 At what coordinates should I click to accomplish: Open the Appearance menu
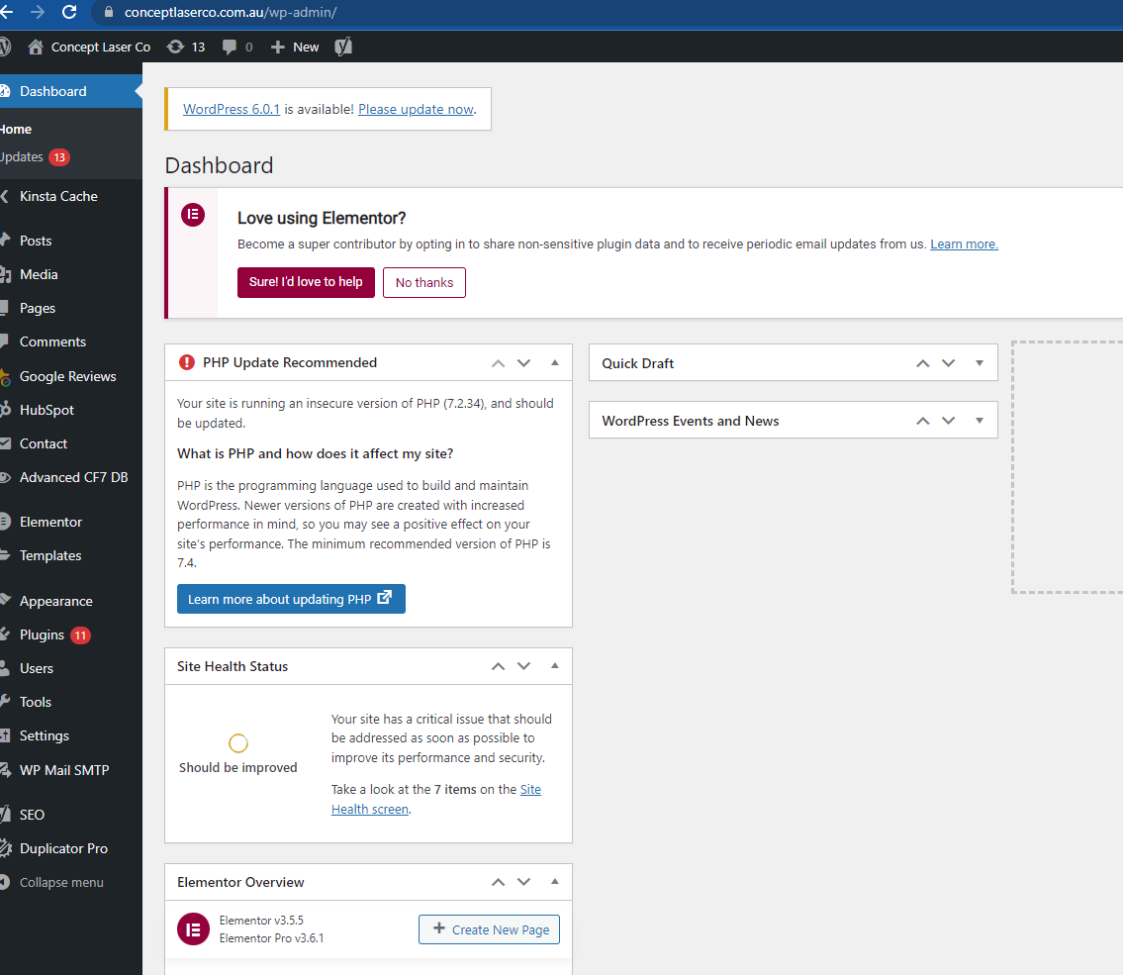(71, 601)
